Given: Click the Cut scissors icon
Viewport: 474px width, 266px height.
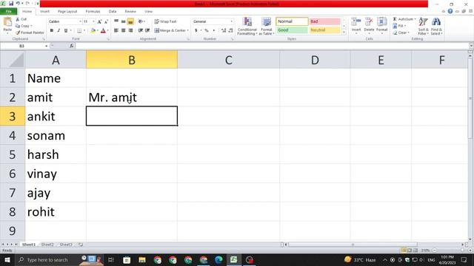Looking at the screenshot, I should pyautogui.click(x=18, y=19).
